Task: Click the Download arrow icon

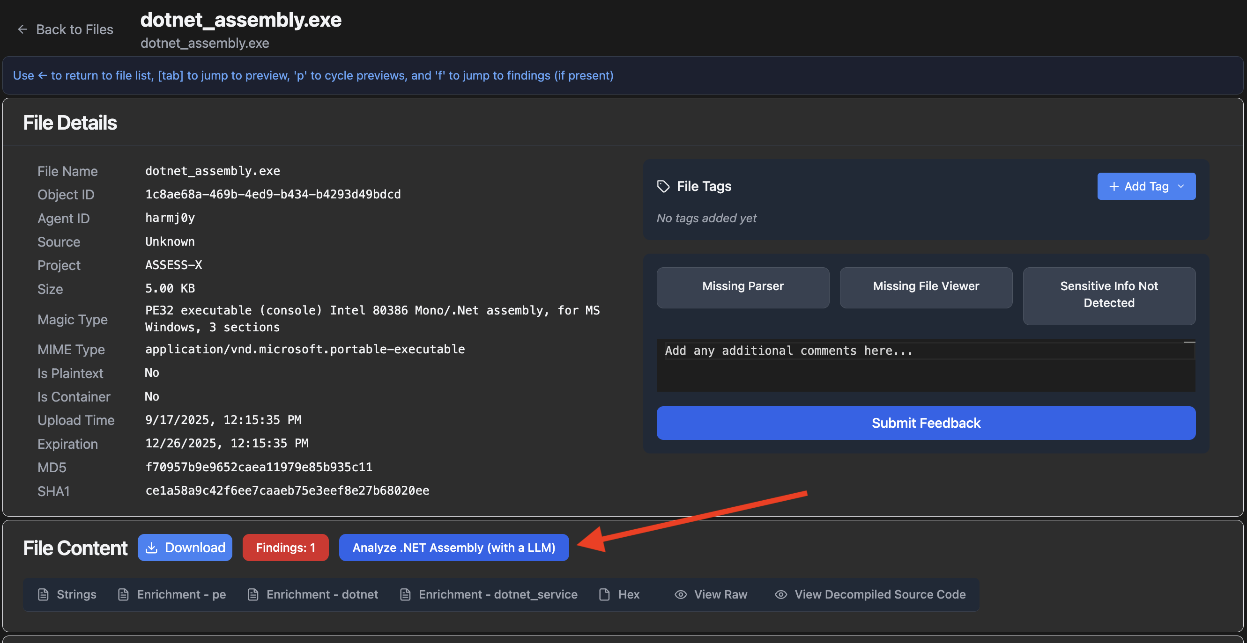Action: tap(151, 547)
